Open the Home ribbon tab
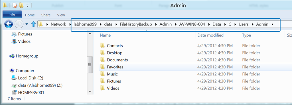Image resolution: width=292 pixels, height=105 pixels. point(30,15)
